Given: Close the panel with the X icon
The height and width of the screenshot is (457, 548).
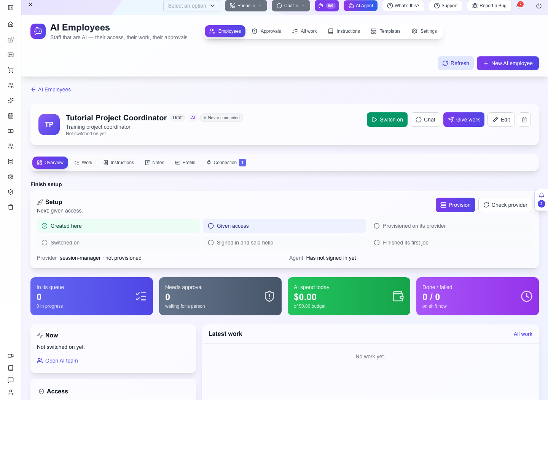Looking at the screenshot, I should click(x=30, y=5).
